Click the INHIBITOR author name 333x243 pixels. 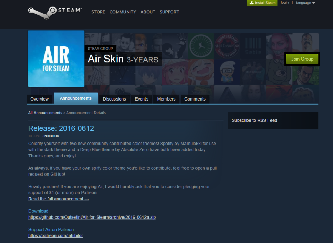pyautogui.click(x=51, y=136)
